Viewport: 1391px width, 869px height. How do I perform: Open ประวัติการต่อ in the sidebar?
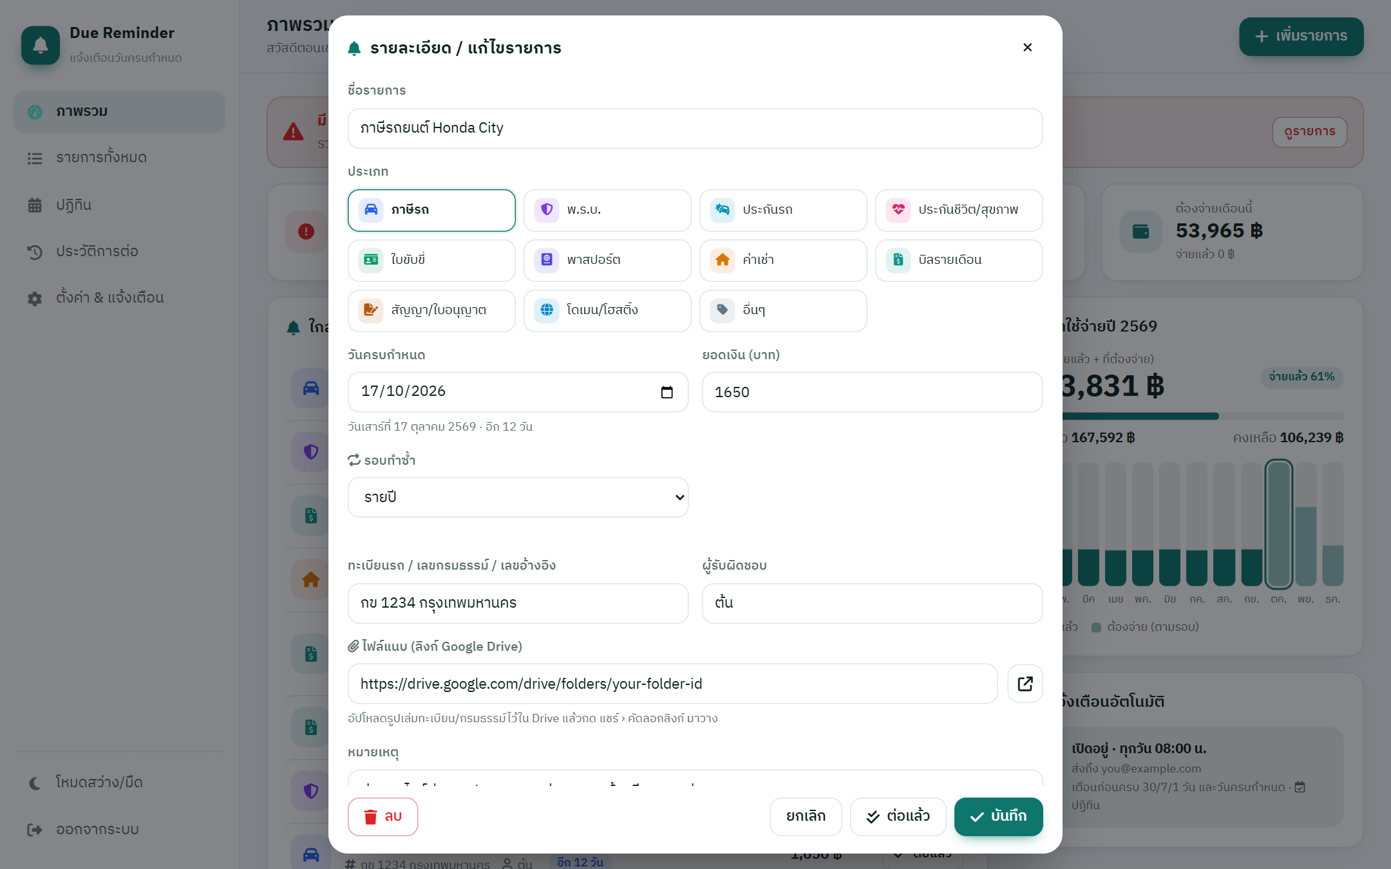(x=119, y=252)
